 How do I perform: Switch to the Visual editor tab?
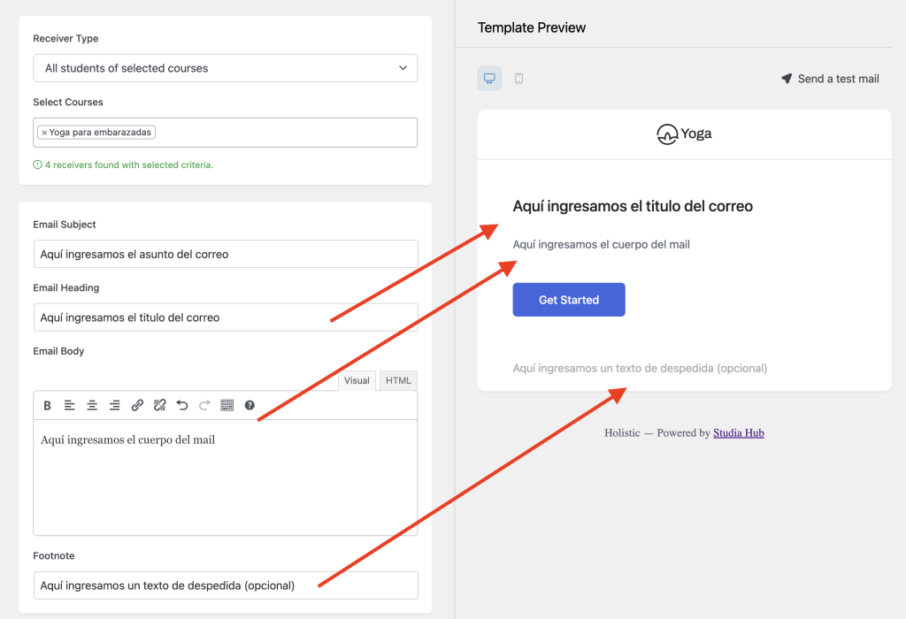pos(357,380)
